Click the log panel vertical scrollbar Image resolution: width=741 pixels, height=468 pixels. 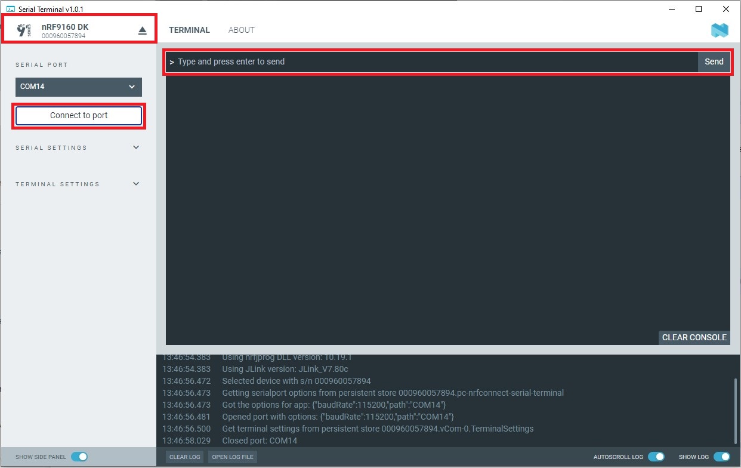(x=736, y=412)
